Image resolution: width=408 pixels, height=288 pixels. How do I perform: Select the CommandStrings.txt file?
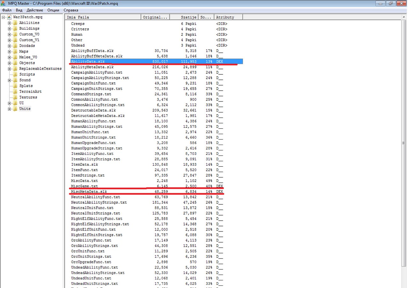pyautogui.click(x=157, y=94)
